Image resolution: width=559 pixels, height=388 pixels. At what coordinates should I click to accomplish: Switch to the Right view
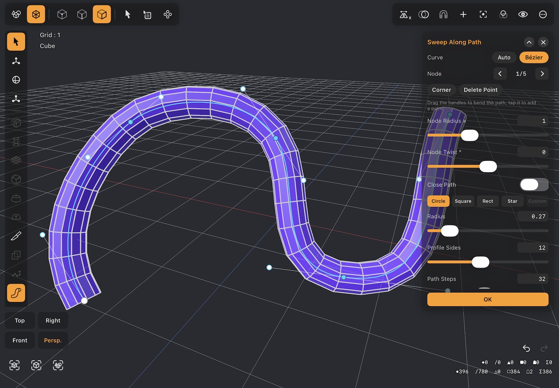[x=53, y=321]
